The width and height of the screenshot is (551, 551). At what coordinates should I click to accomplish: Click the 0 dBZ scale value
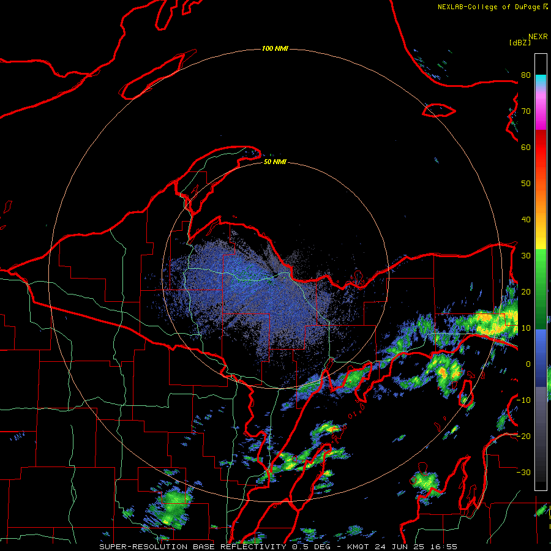[528, 364]
